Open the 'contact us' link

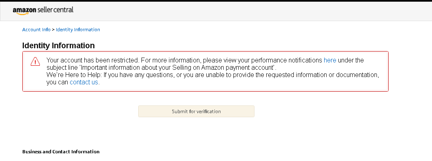tap(84, 82)
